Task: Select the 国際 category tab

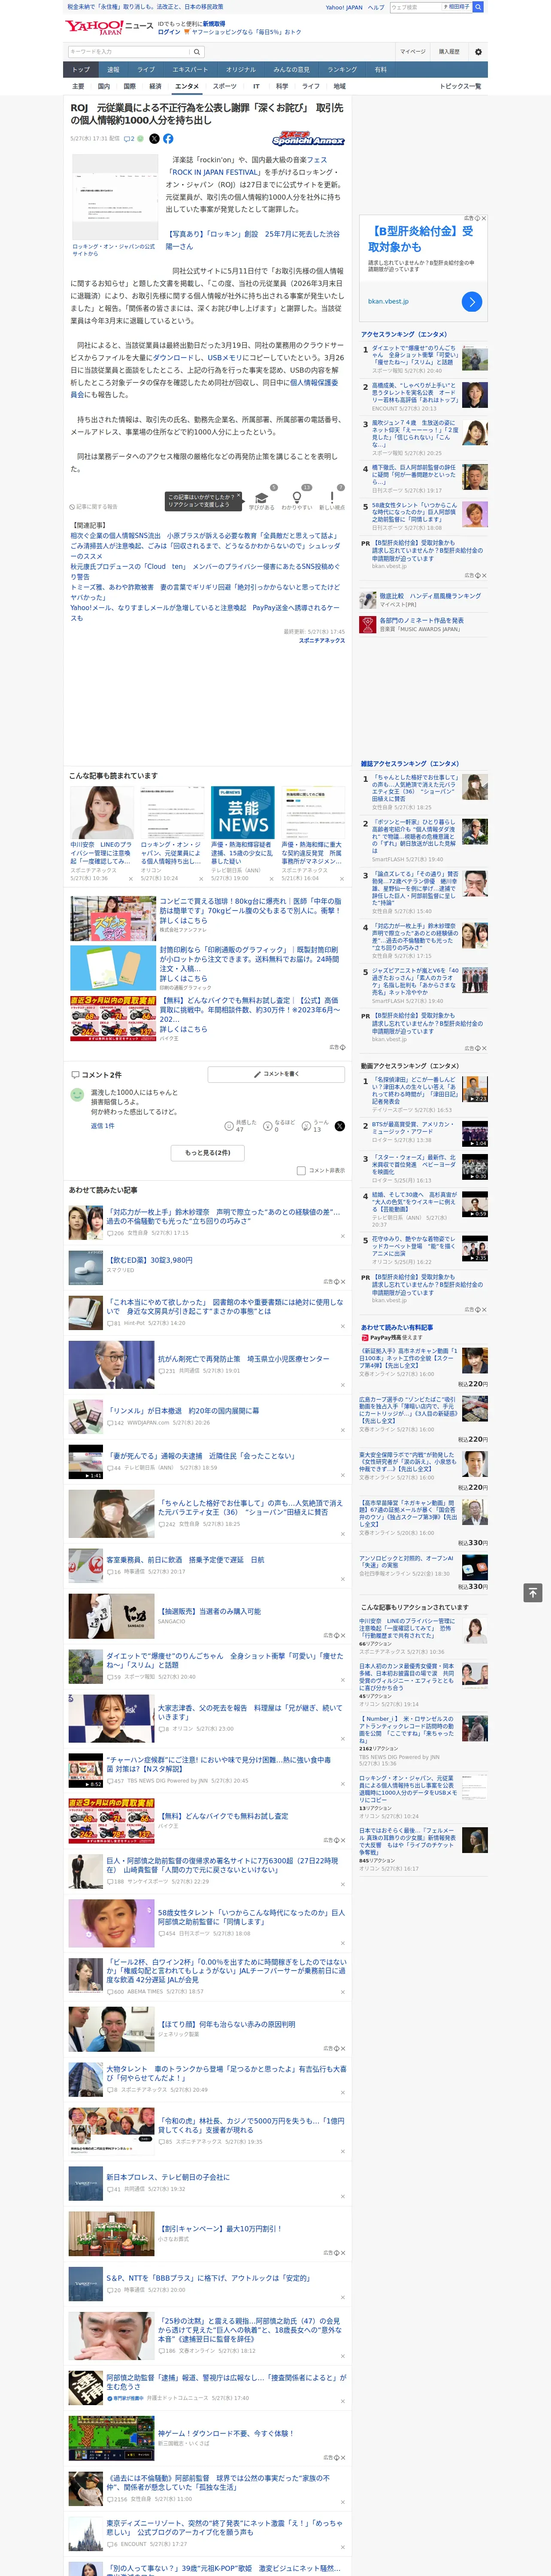Action: (129, 87)
